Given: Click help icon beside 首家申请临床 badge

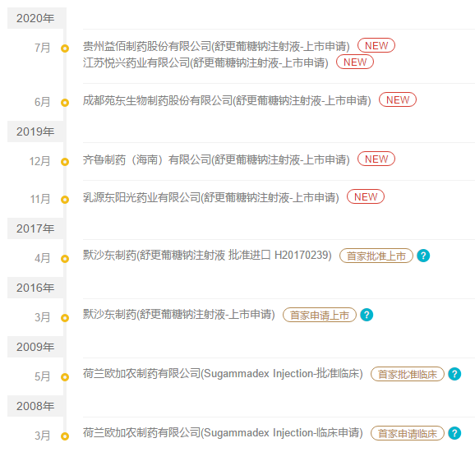Looking at the screenshot, I should (454, 433).
